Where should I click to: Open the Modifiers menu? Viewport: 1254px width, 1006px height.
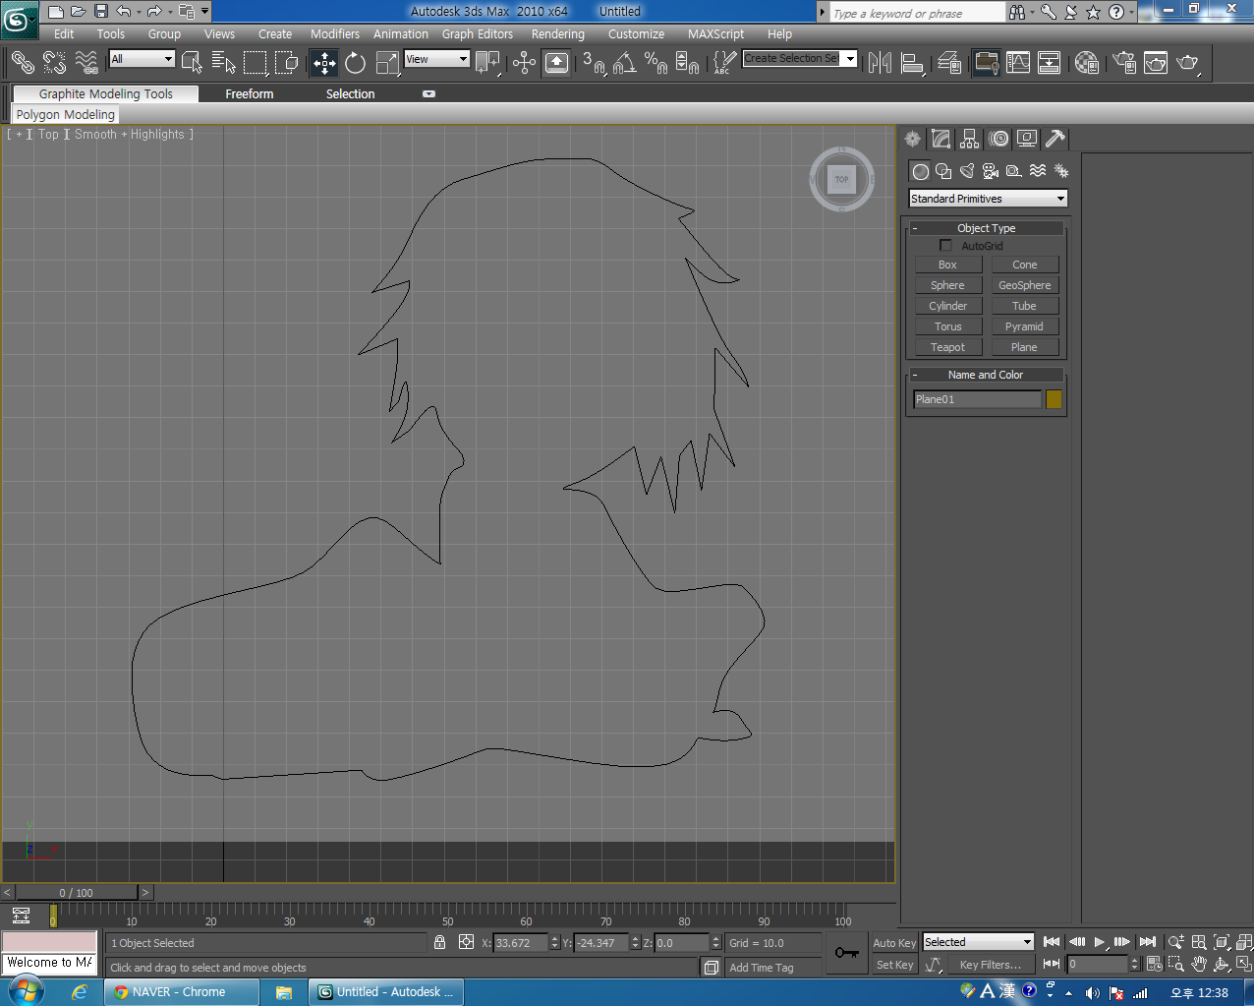(334, 33)
